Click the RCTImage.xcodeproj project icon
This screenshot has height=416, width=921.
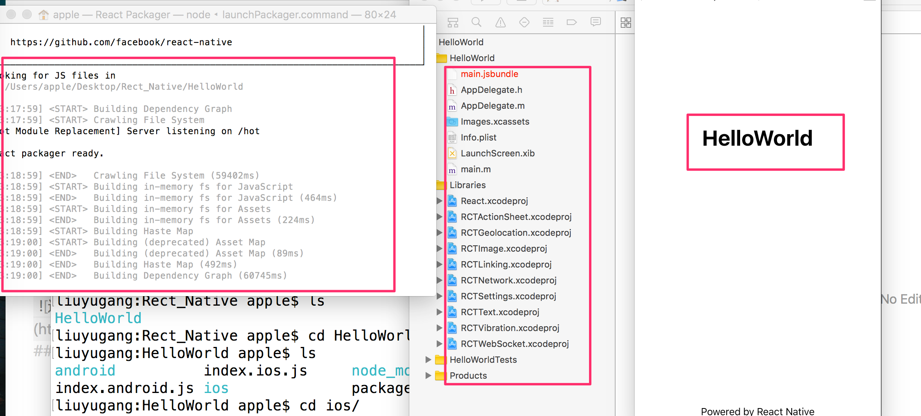(x=452, y=248)
